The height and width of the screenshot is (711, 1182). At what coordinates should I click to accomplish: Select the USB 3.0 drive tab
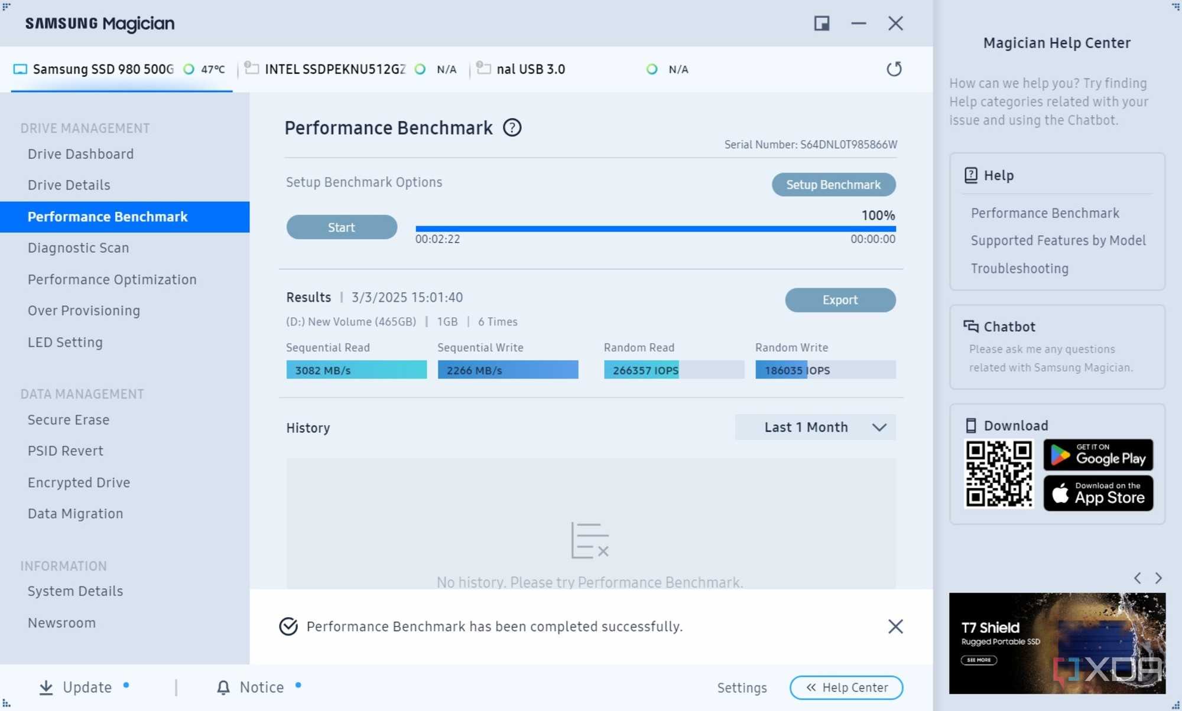pos(585,69)
